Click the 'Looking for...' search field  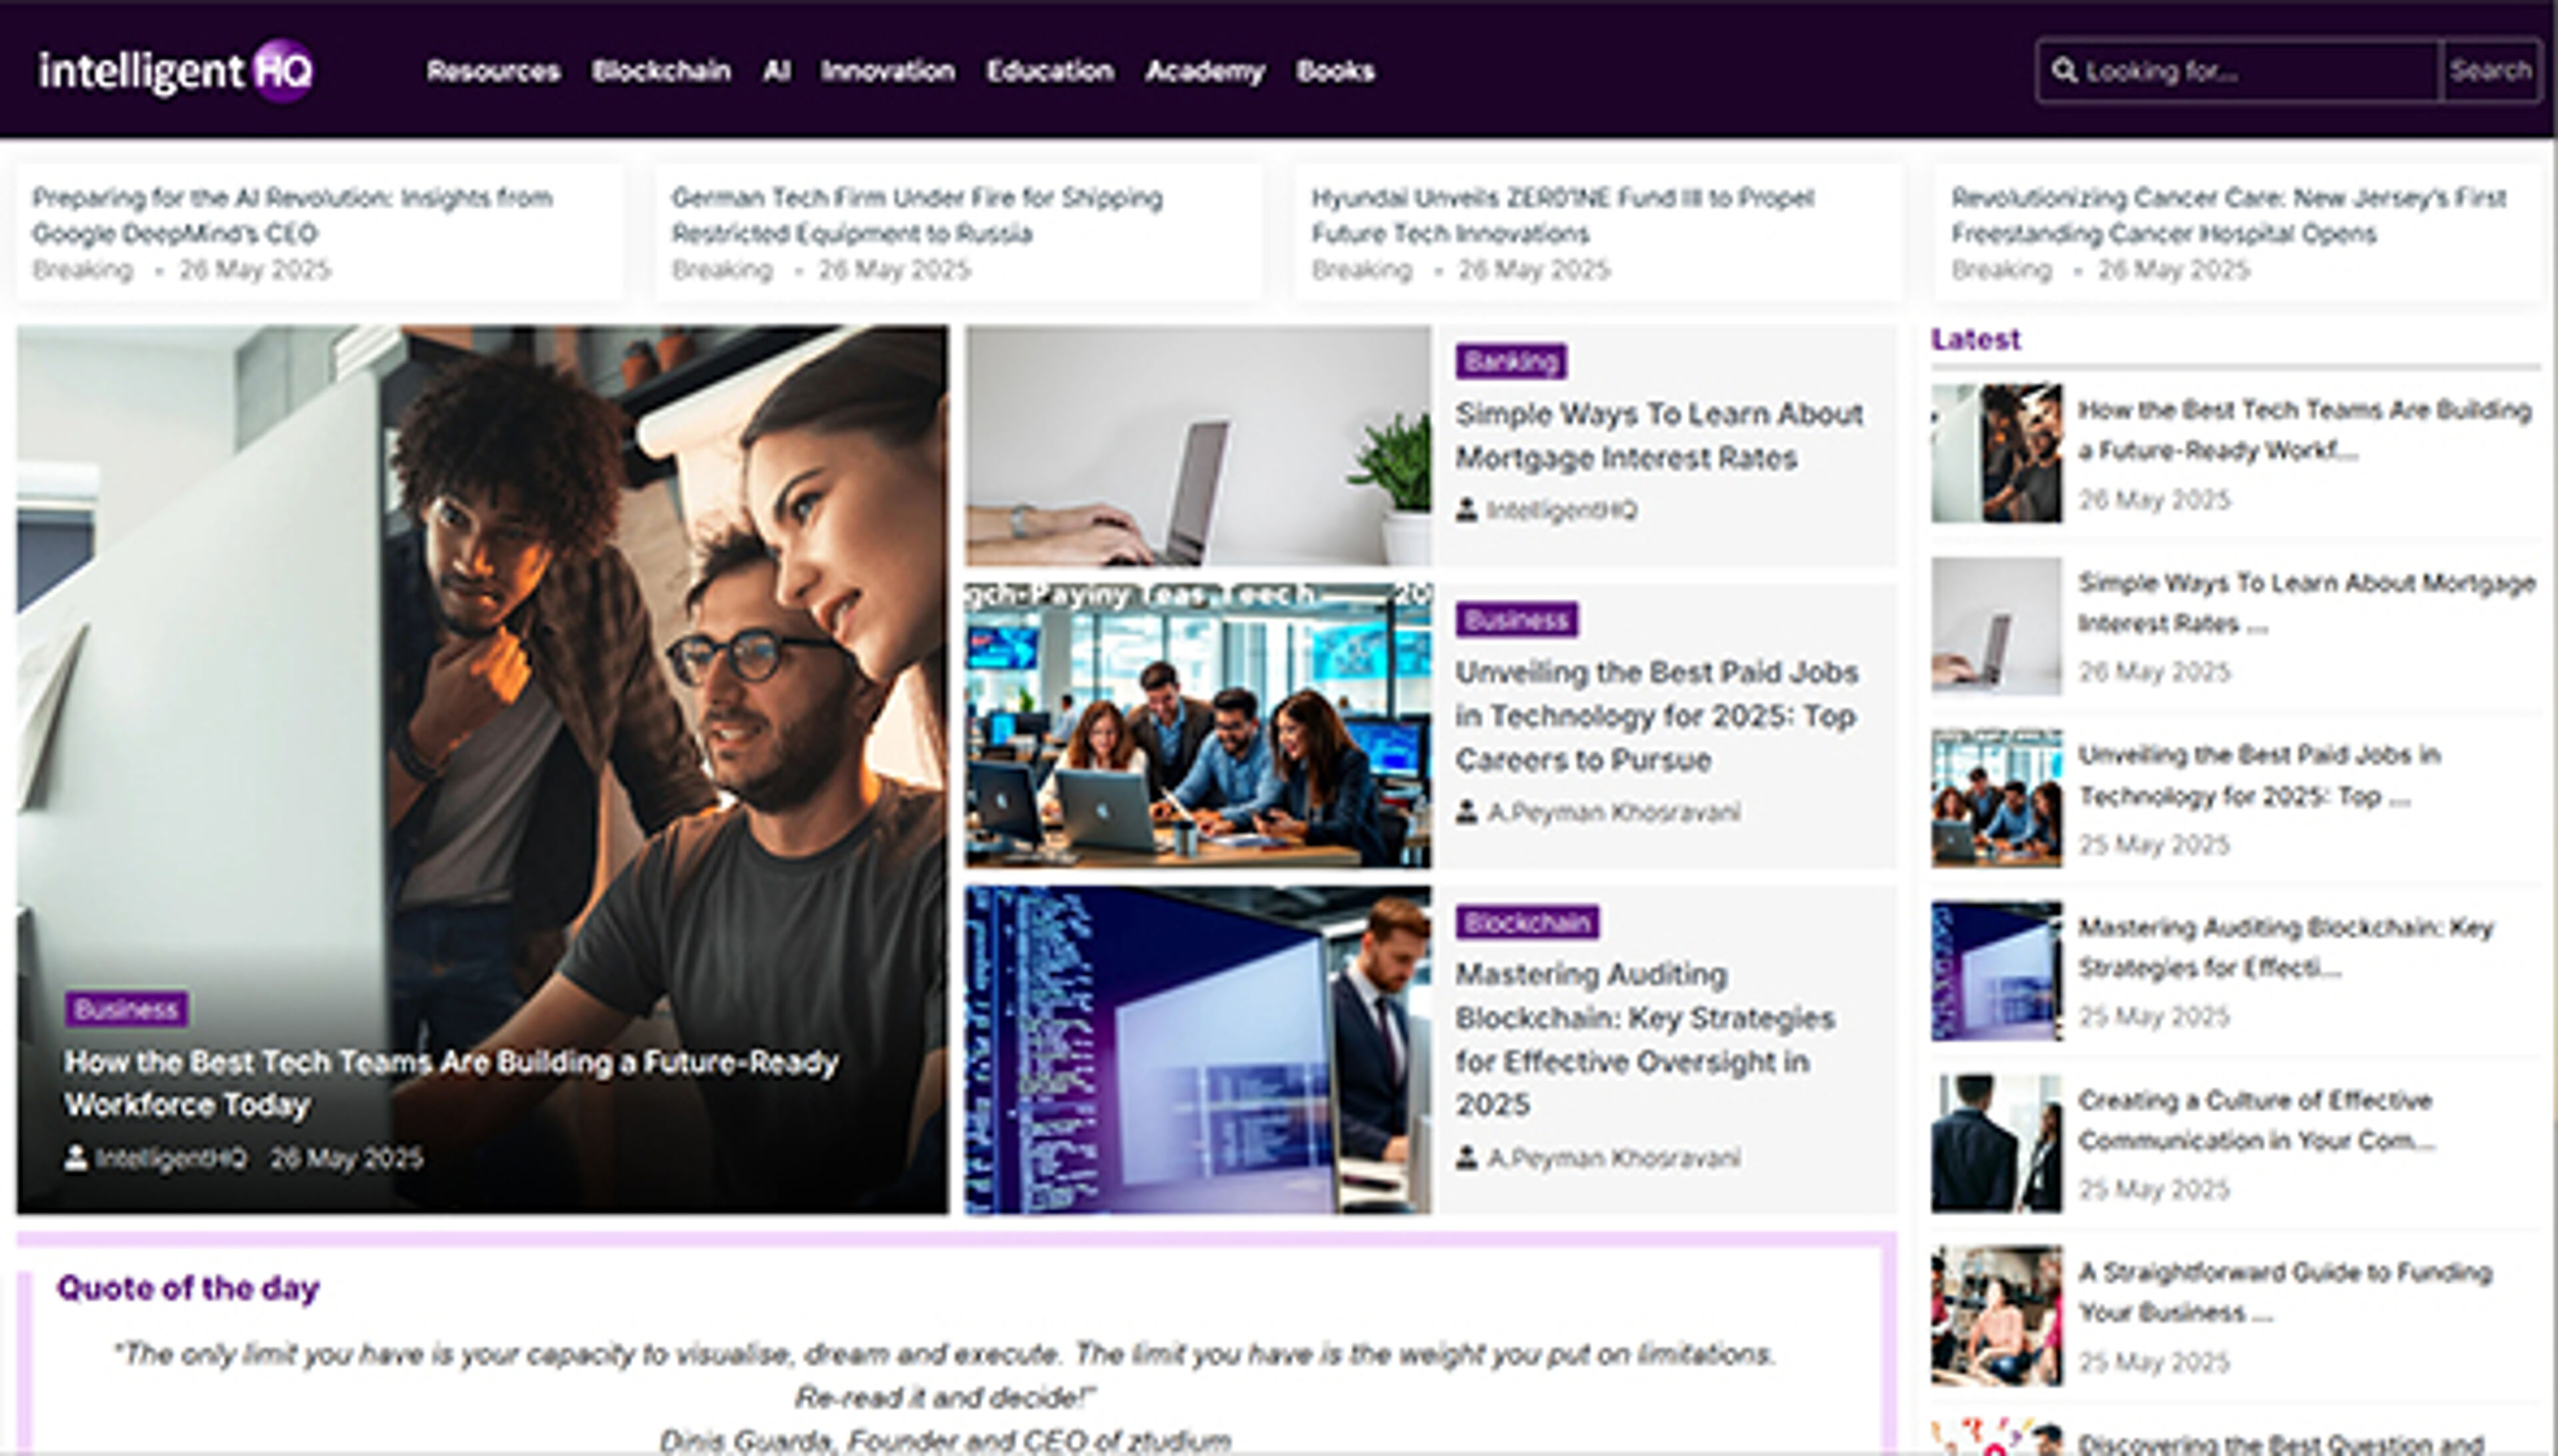2230,70
